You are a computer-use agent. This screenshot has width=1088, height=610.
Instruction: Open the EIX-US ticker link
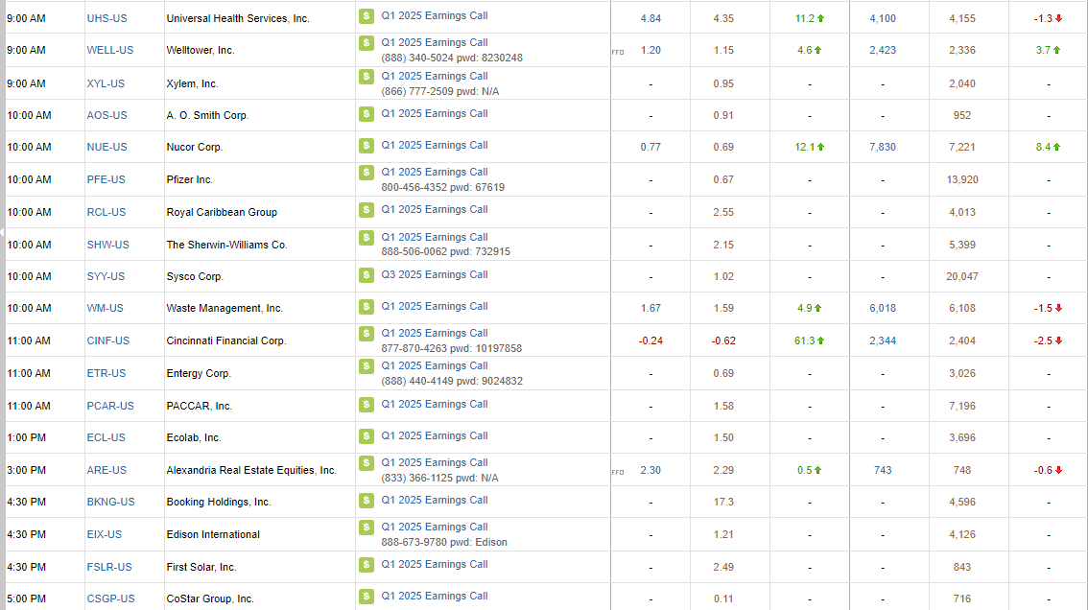104,534
